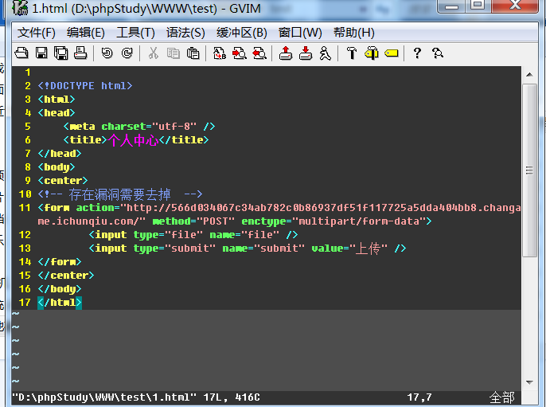The height and width of the screenshot is (407, 546).
Task: Click the Save current file icon
Action: tap(41, 53)
